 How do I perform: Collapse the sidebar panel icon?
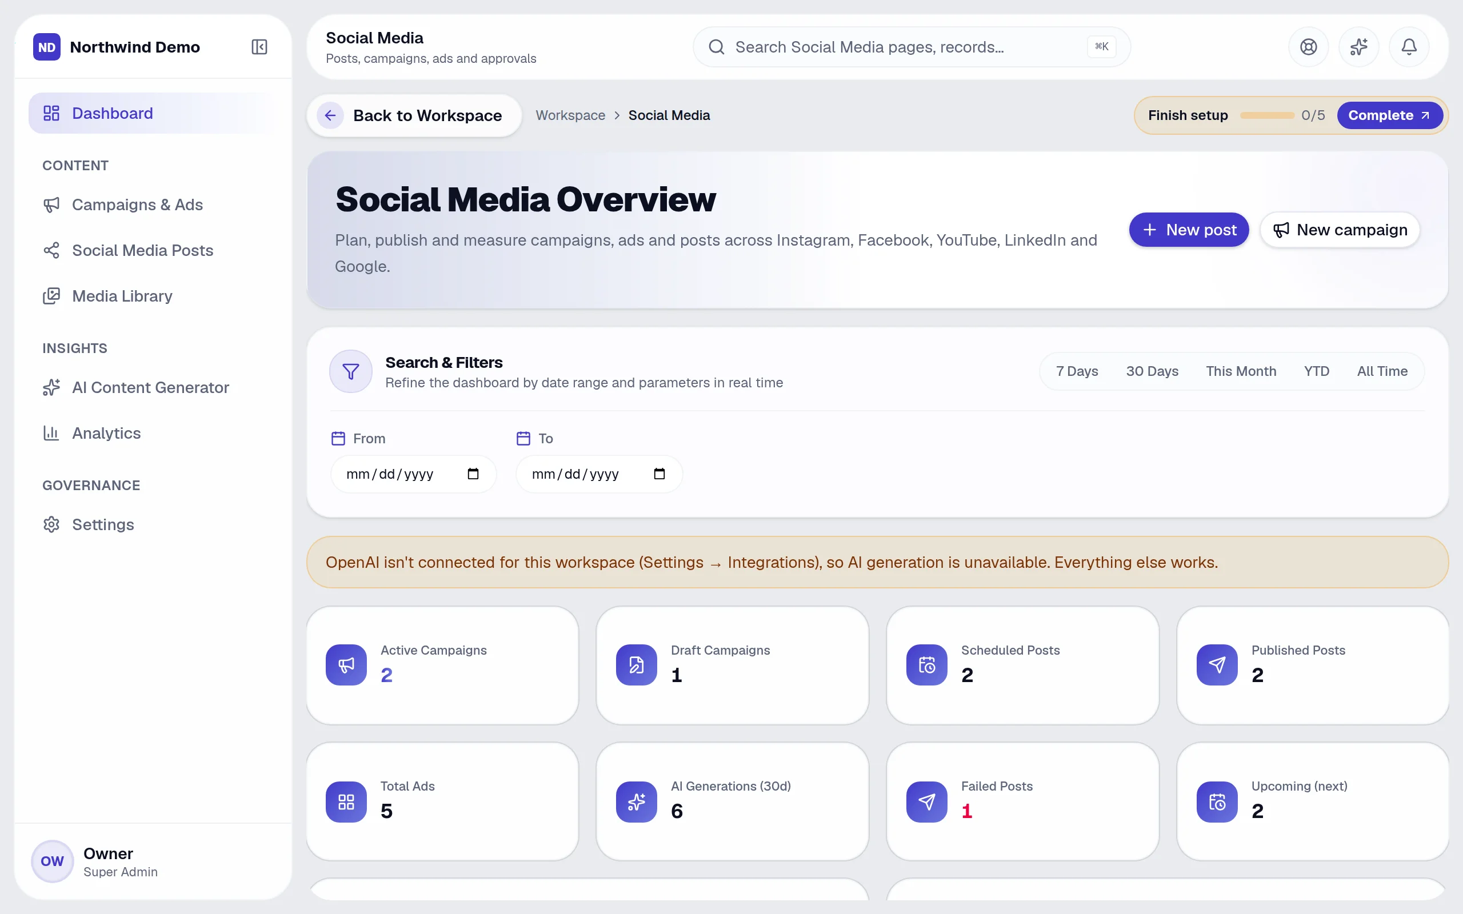tap(259, 46)
